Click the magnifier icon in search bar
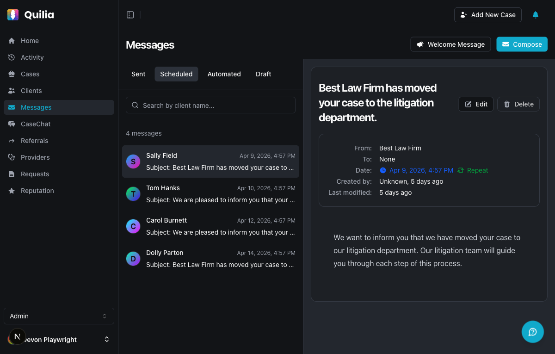 [135, 105]
